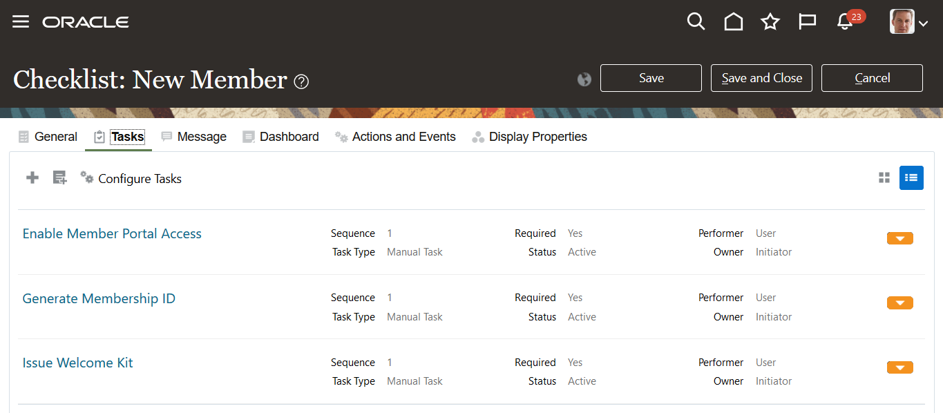View notifications bell with 23 badge
Screen dimensions: 943x413
click(x=845, y=22)
